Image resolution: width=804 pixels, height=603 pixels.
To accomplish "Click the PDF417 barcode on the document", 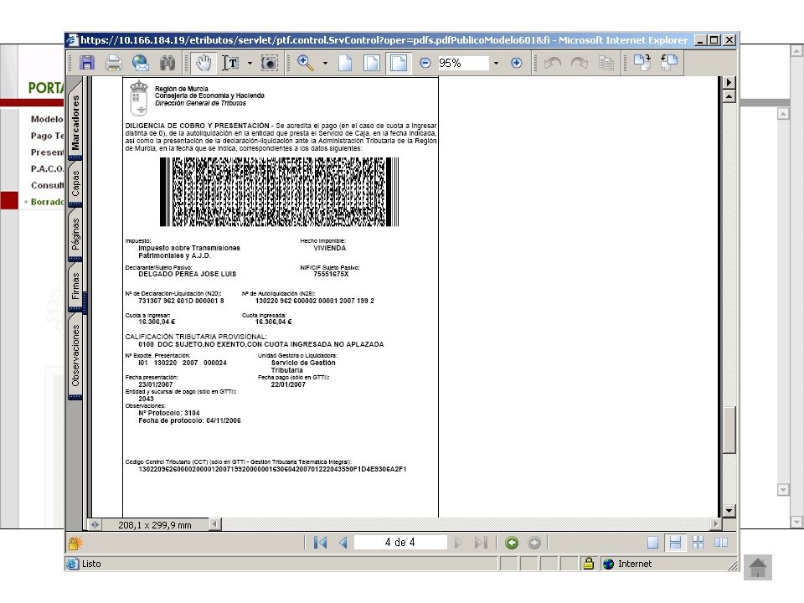I will coord(279,192).
